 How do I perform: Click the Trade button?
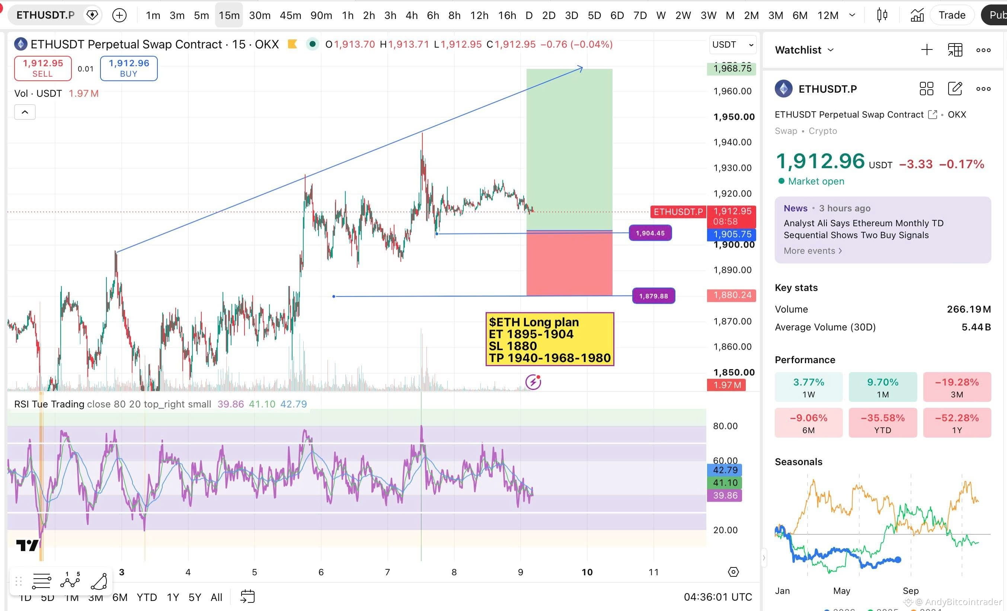[x=952, y=15]
